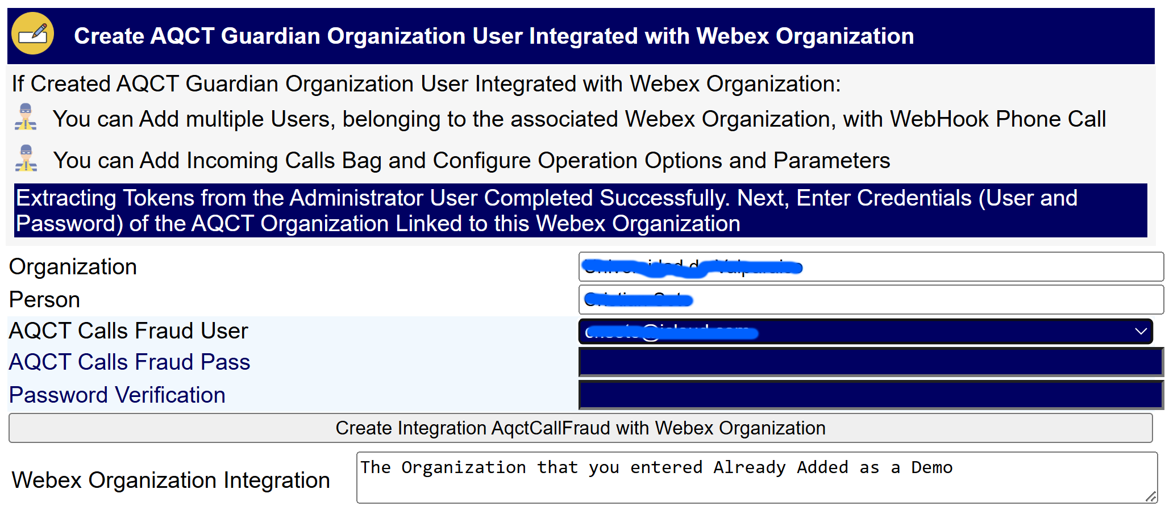Click the resize handle of the integration textarea

[1151, 497]
